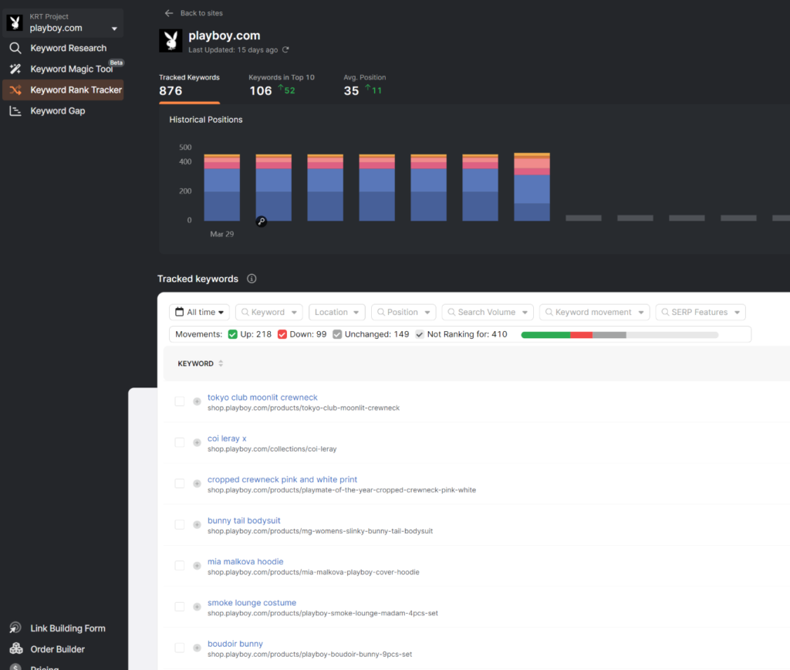Toggle the Unchanged: 149 checkbox
The height and width of the screenshot is (670, 790).
point(337,334)
